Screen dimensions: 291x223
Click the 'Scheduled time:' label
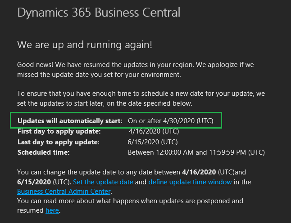[43, 152]
